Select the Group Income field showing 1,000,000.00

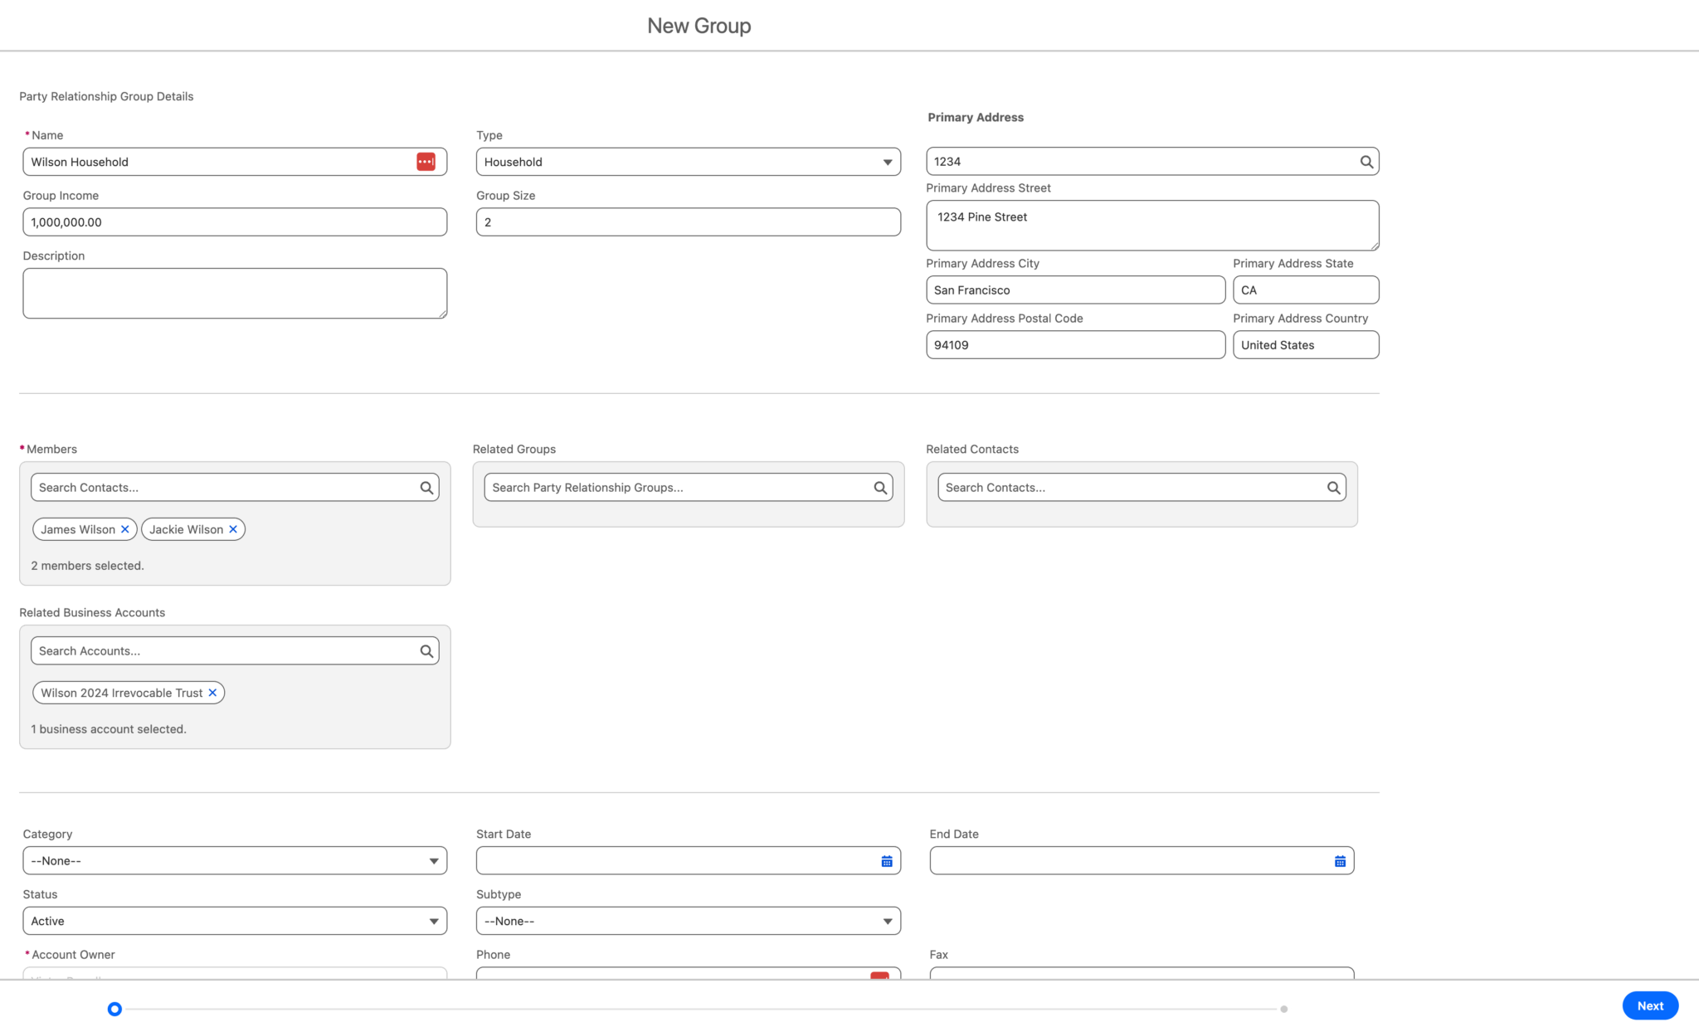click(x=234, y=221)
